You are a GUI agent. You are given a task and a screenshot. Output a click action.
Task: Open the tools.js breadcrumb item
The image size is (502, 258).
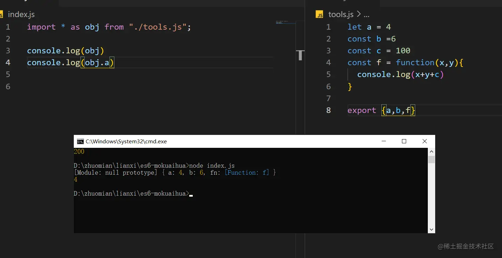click(341, 15)
